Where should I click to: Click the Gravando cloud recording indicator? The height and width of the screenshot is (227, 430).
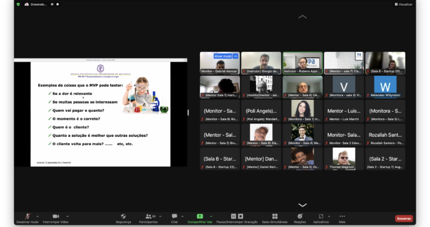tap(36, 4)
